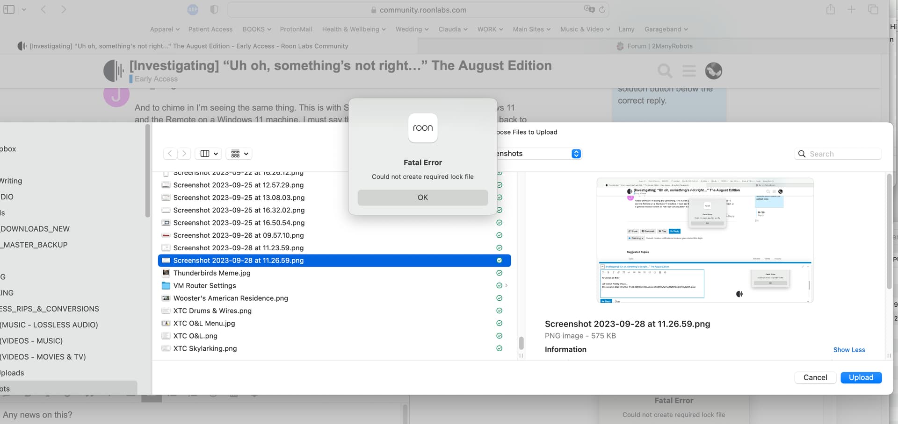The image size is (898, 424).
Task: Open the folder location popup selector
Action: click(576, 154)
